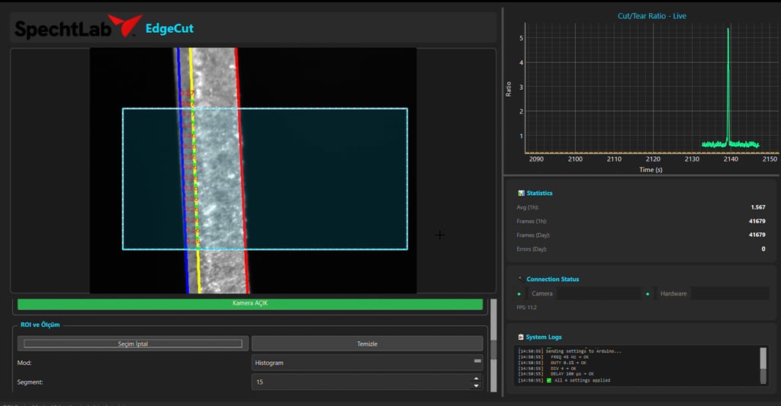781x406 pixels.
Task: Open the Mod dropdown showing Histogram
Action: point(367,363)
